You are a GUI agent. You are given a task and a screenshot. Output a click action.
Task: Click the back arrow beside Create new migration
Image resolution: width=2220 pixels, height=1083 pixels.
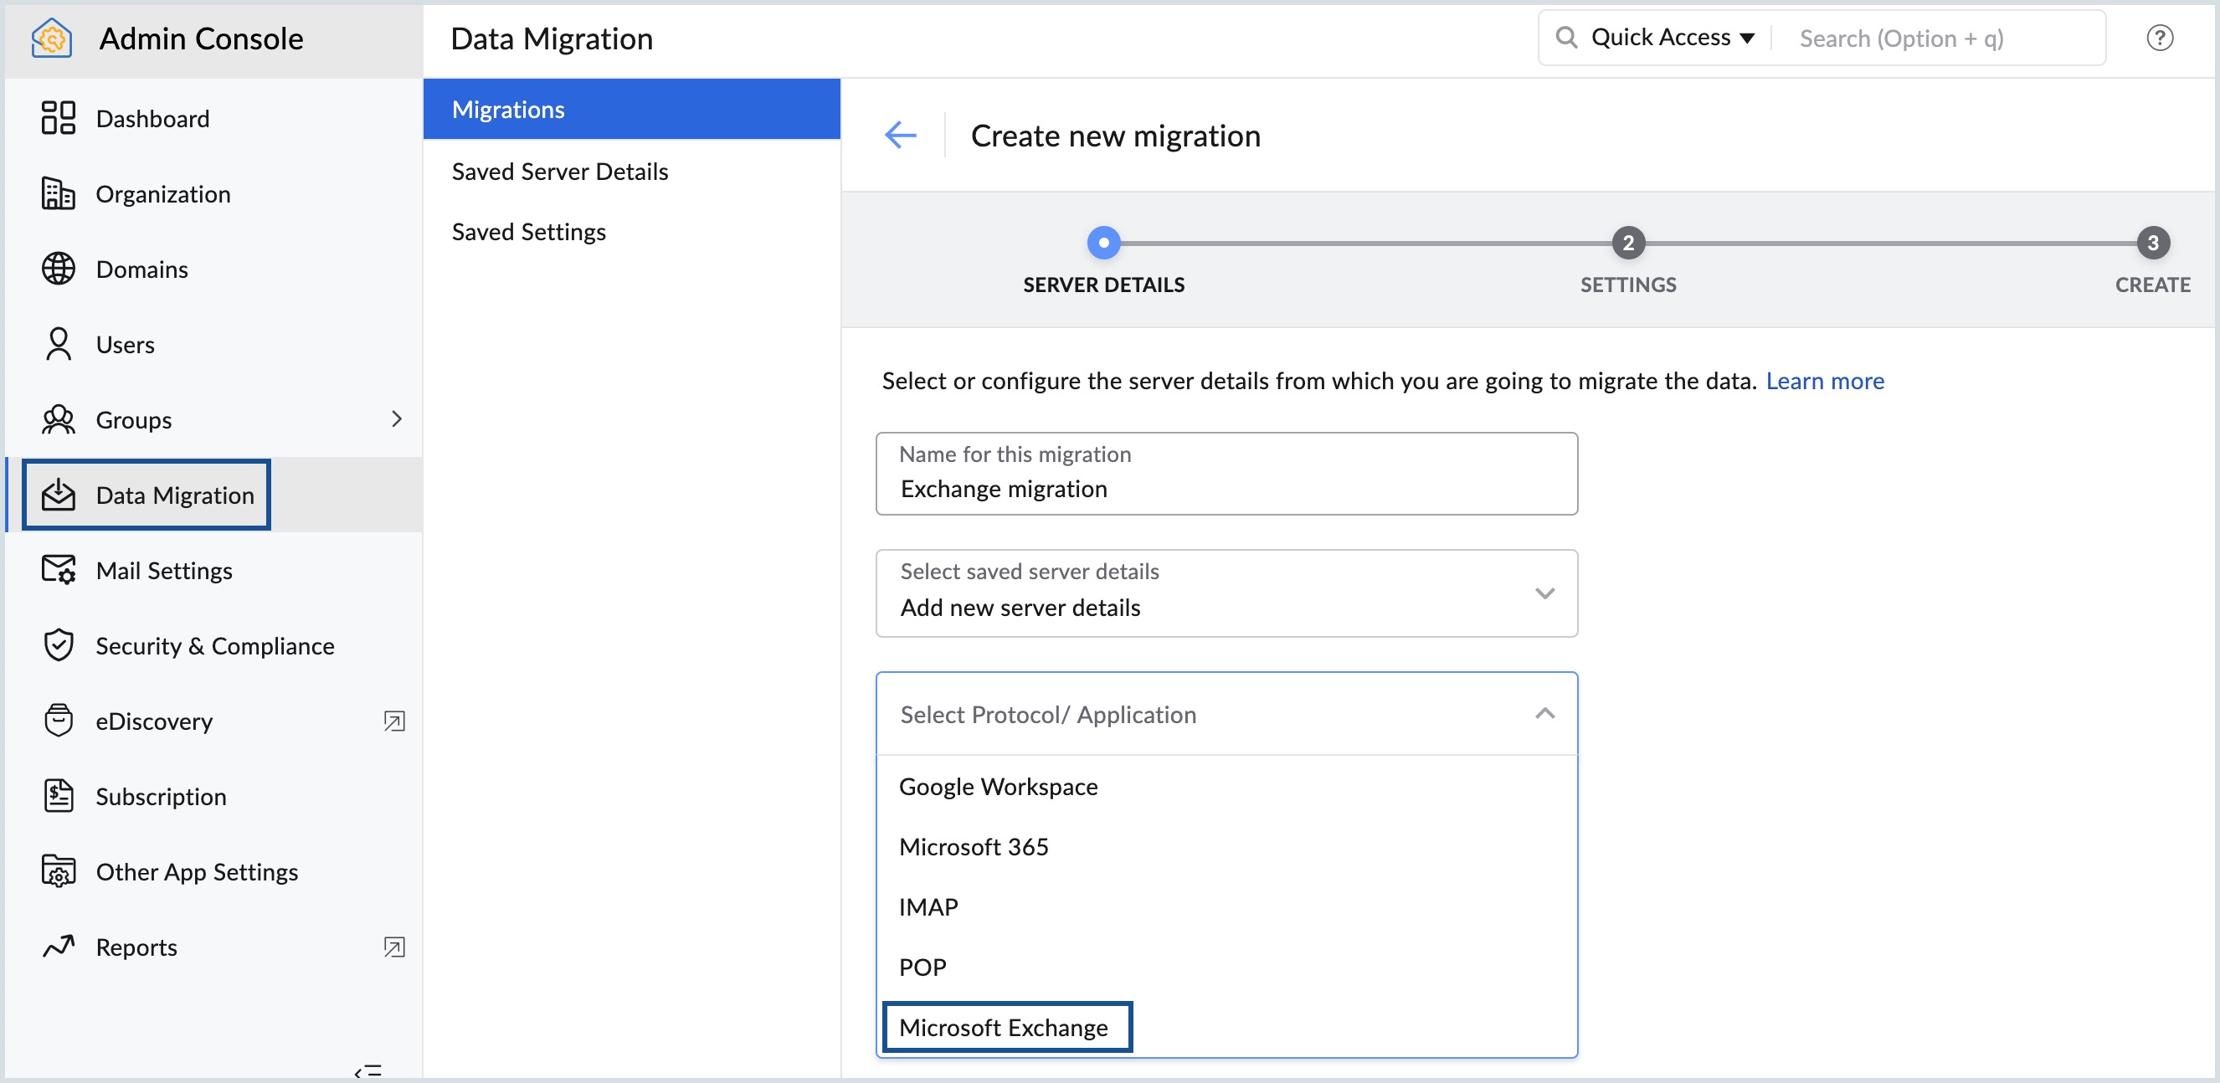(x=900, y=136)
